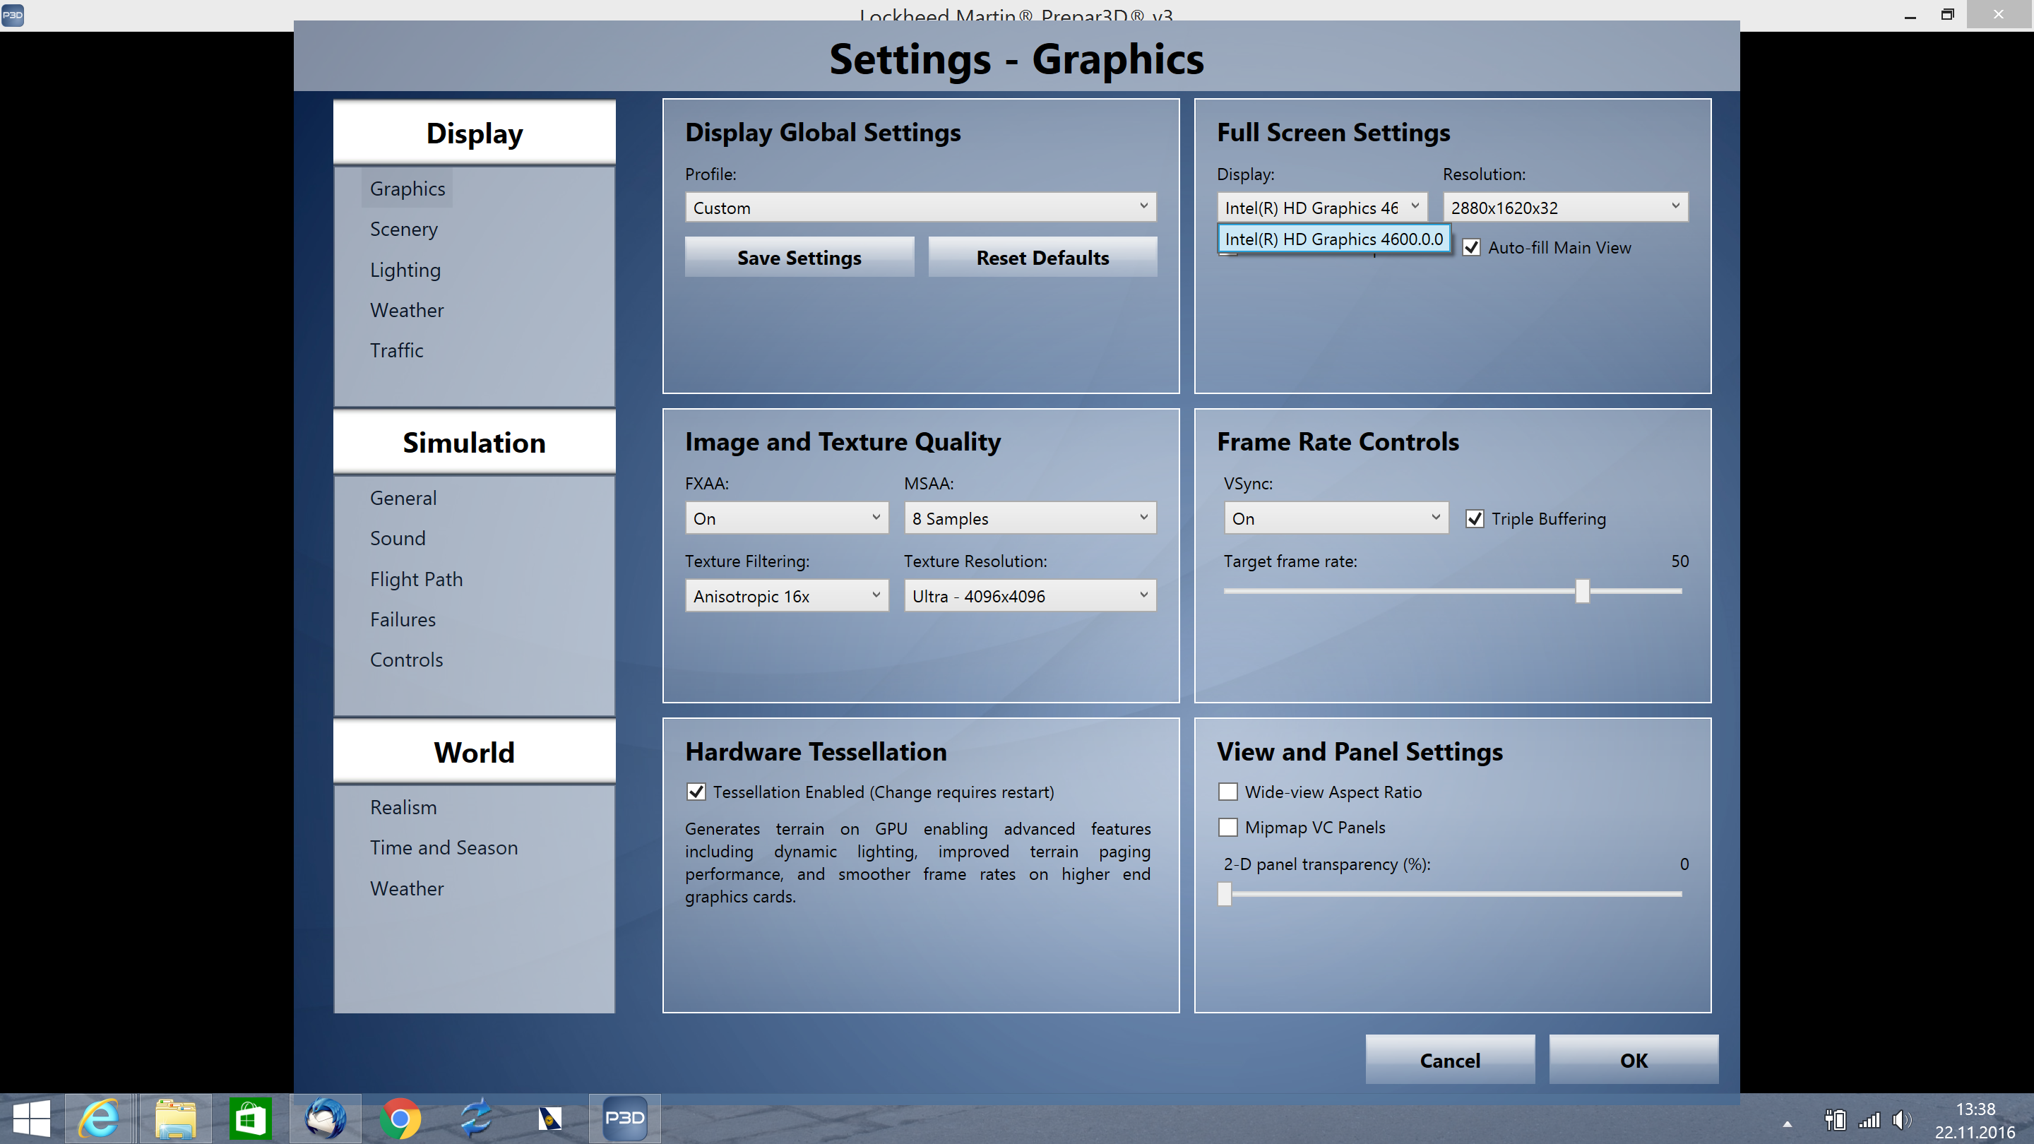Confirm with OK button

1634,1060
